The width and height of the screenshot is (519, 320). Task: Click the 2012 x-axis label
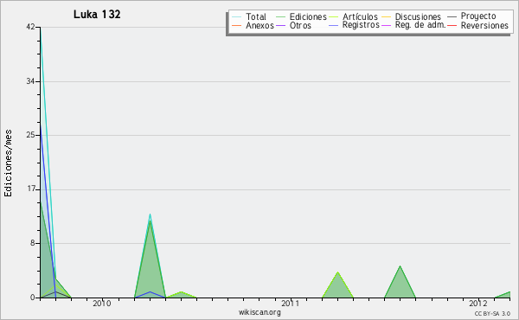[x=478, y=304]
